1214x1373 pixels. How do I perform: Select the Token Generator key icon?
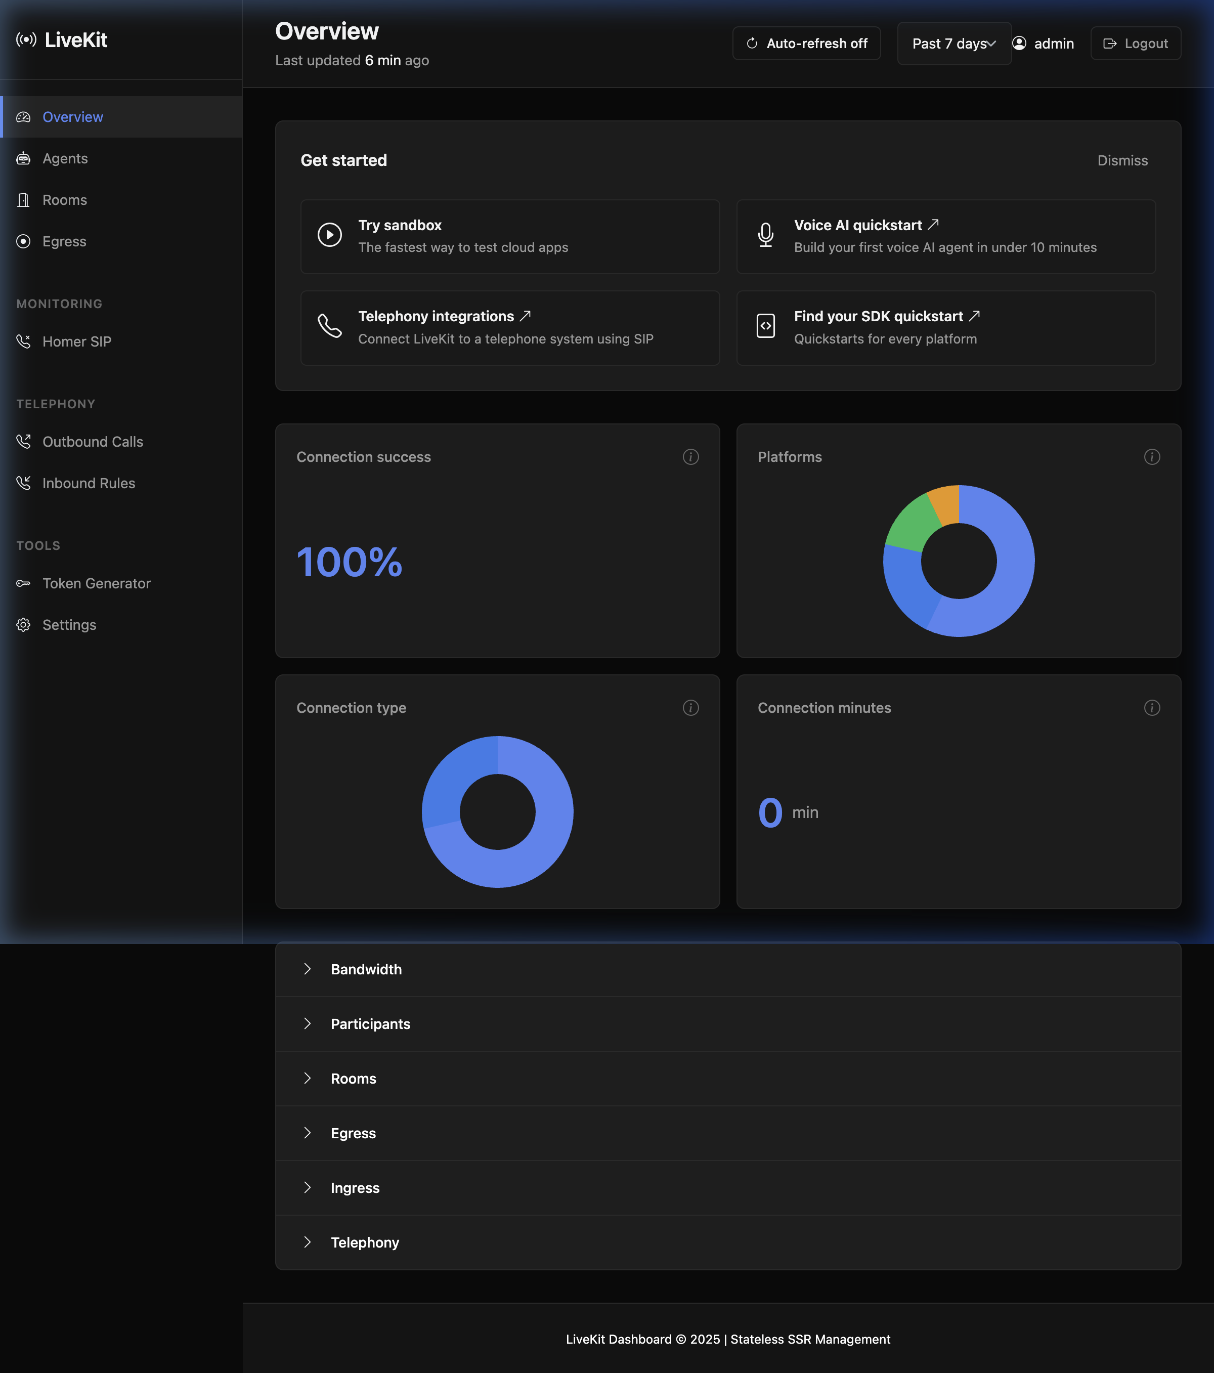pos(23,583)
